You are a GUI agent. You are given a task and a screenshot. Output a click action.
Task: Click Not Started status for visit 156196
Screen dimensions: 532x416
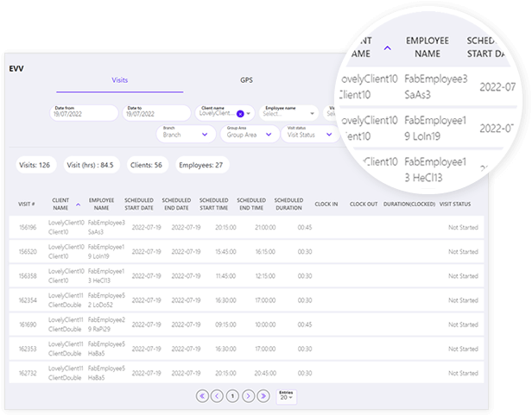[463, 228]
